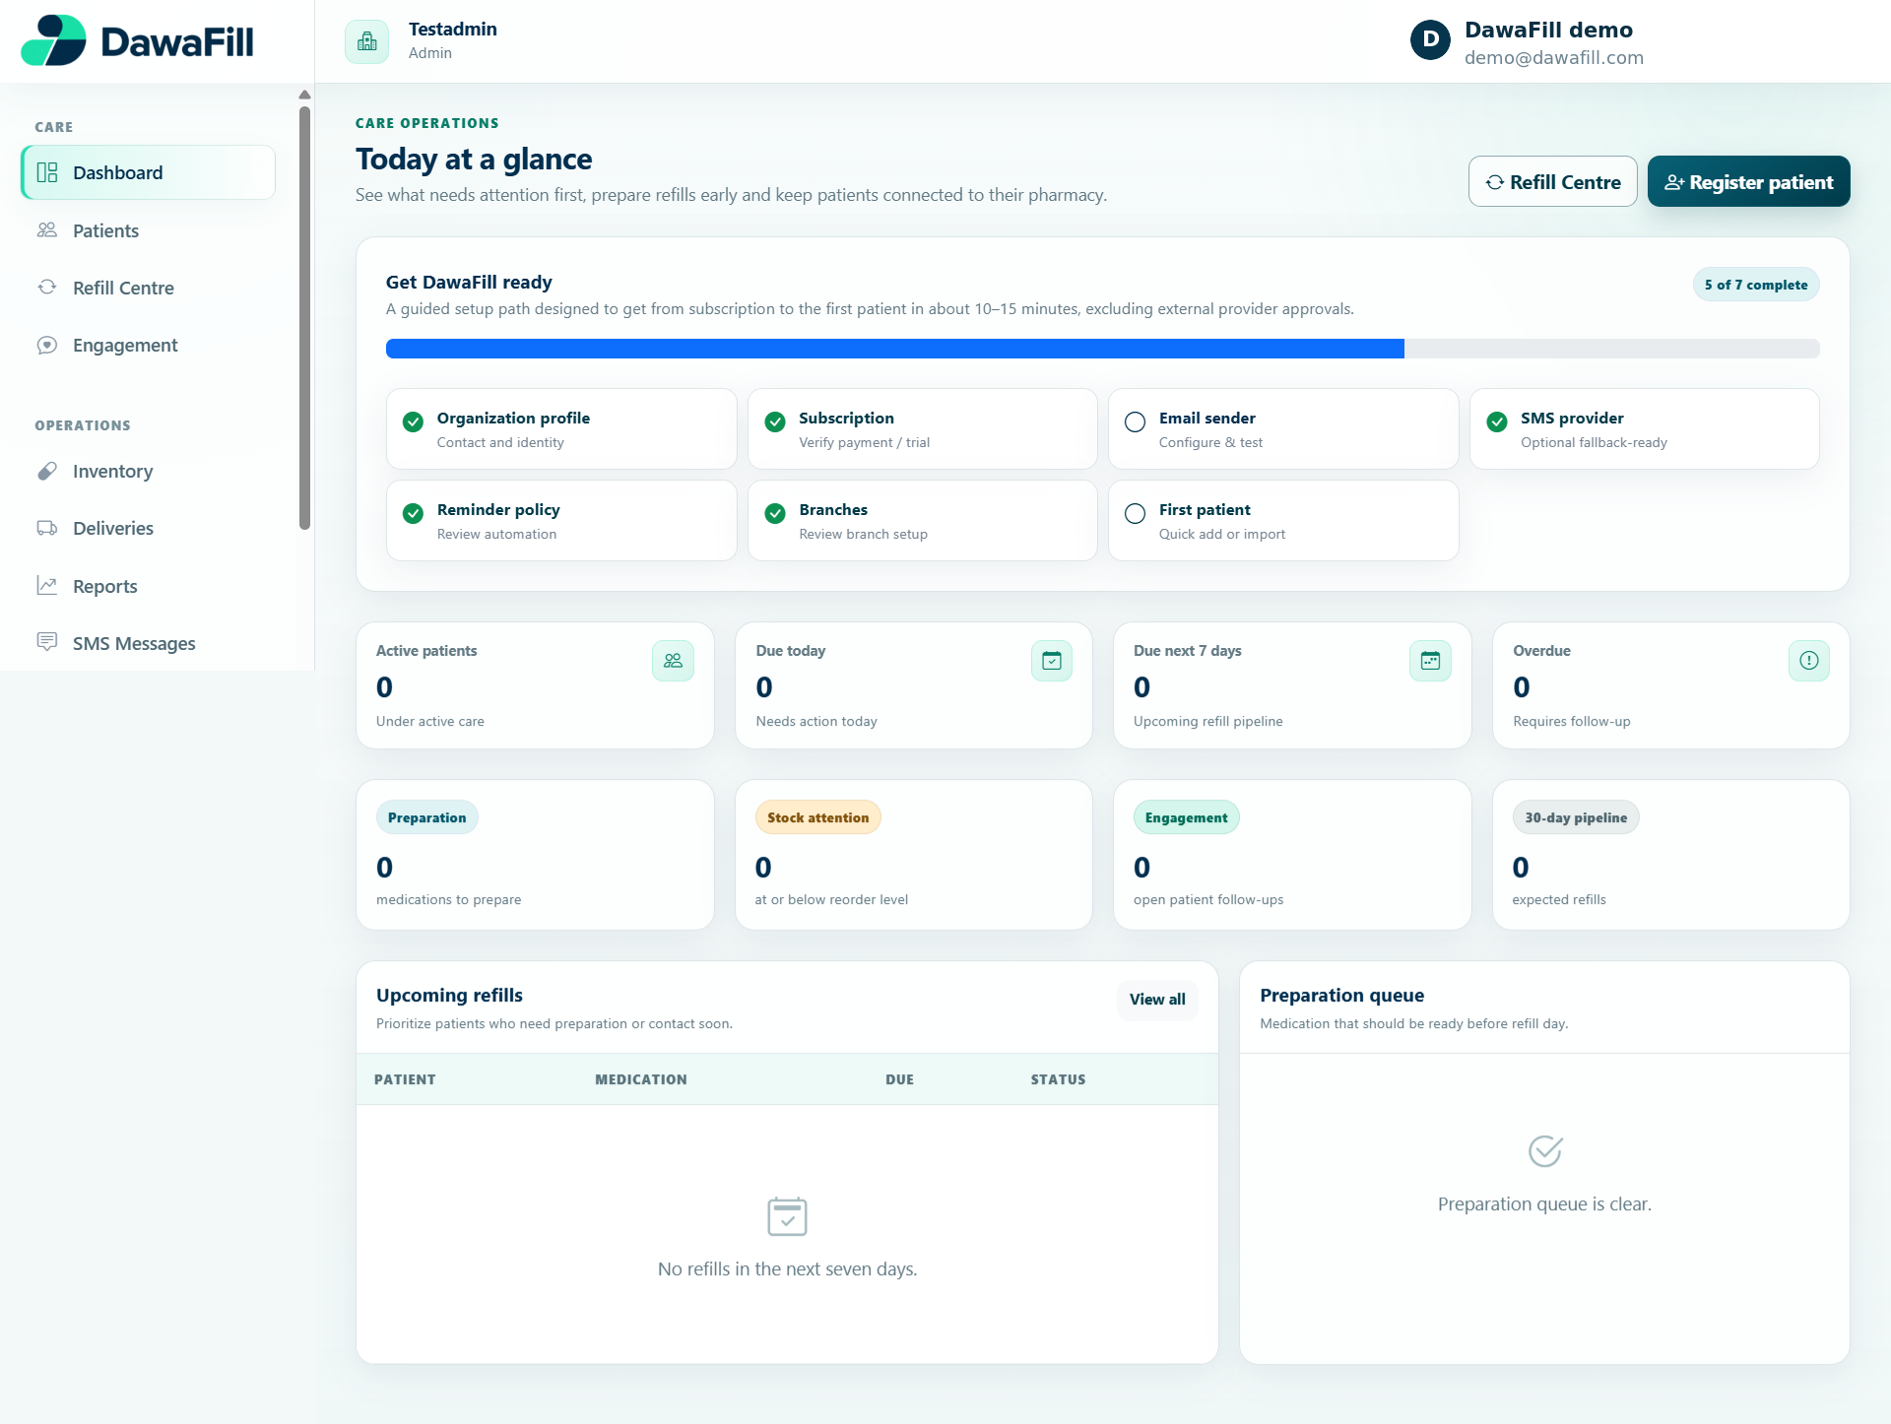Viewport: 1891px width, 1424px height.
Task: Open the completed SMS provider step
Action: 1644,429
